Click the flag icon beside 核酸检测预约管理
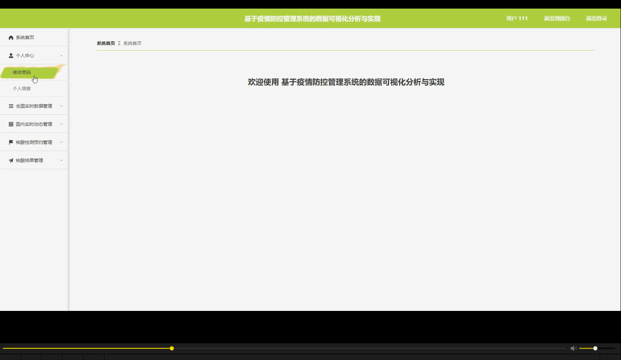Viewport: 621px width, 360px height. (x=11, y=142)
